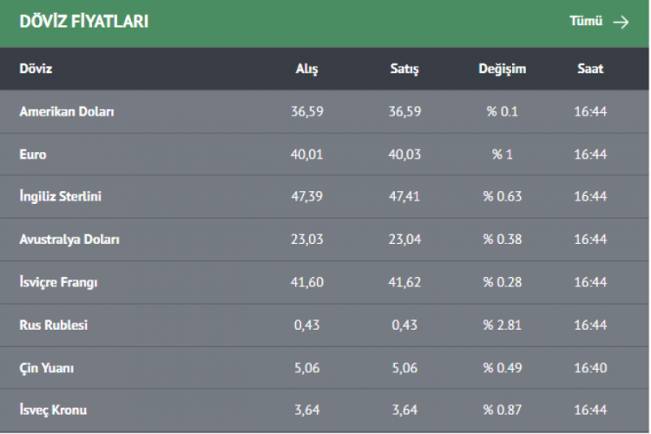Screen dimensions: 651x434
Task: Click the Alış column header
Action: coord(306,69)
